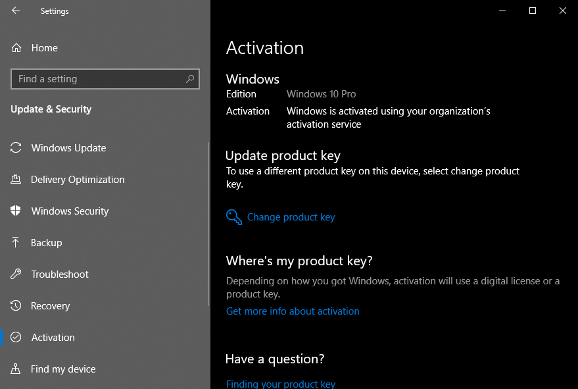Go to Delivery Optimization settings

tap(105, 180)
